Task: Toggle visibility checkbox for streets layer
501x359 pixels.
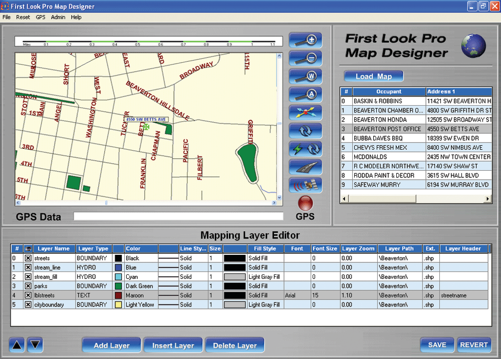Action: point(28,258)
